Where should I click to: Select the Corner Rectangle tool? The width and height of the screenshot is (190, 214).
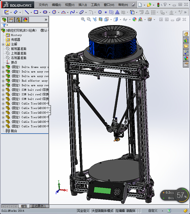tap(36, 12)
